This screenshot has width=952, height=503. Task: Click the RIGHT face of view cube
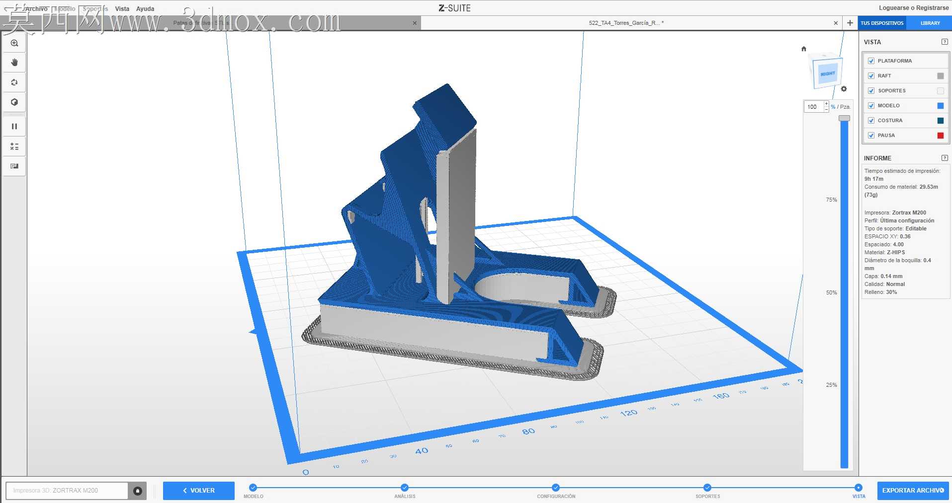tap(828, 73)
